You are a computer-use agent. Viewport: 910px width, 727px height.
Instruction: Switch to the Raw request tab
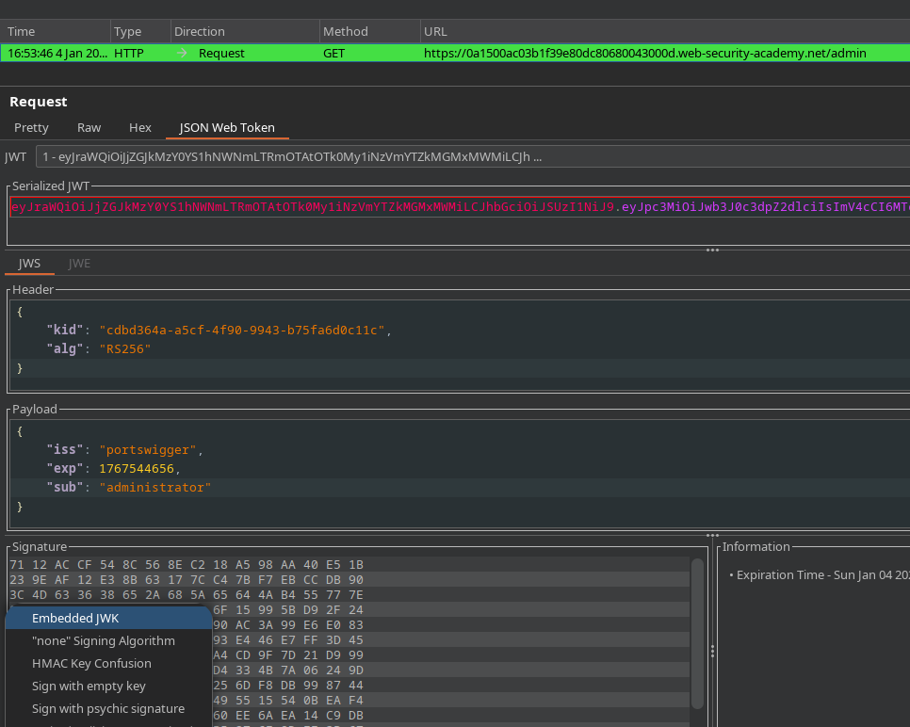coord(89,127)
